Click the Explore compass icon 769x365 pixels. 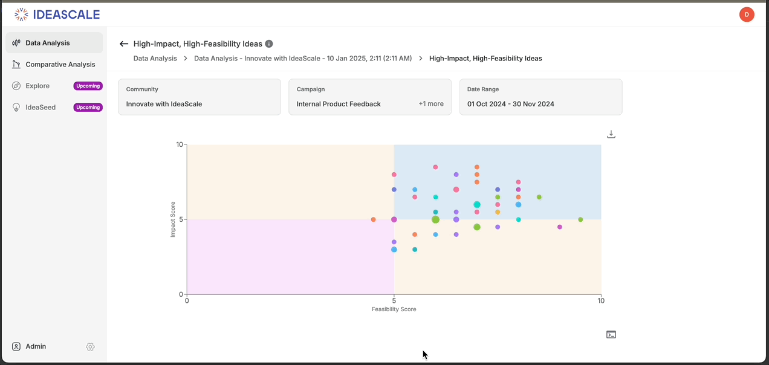pyautogui.click(x=16, y=86)
